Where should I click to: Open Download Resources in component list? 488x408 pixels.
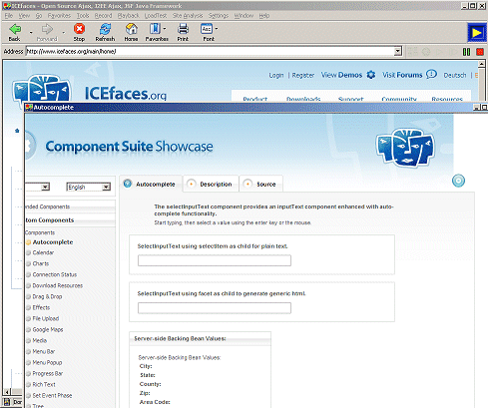pyautogui.click(x=58, y=285)
